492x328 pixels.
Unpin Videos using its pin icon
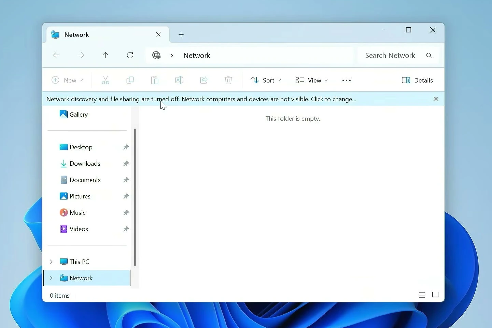(126, 229)
